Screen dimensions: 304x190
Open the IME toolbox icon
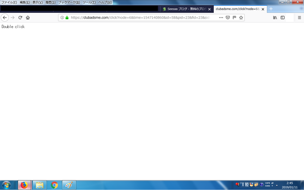(256, 184)
